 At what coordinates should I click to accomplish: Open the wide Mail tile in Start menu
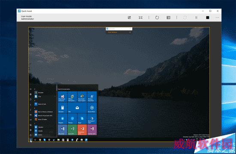(x=77, y=108)
